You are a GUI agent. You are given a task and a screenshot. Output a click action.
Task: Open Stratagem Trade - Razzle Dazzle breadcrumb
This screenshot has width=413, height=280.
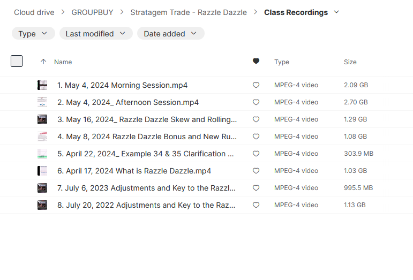coord(189,12)
